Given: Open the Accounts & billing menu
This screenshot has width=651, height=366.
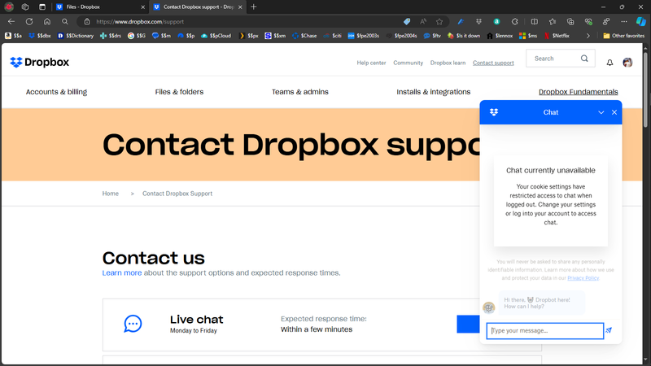Looking at the screenshot, I should coord(56,92).
